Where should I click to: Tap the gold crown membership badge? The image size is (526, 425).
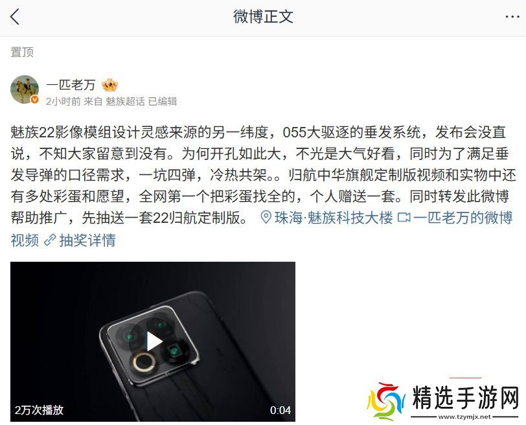[x=109, y=85]
